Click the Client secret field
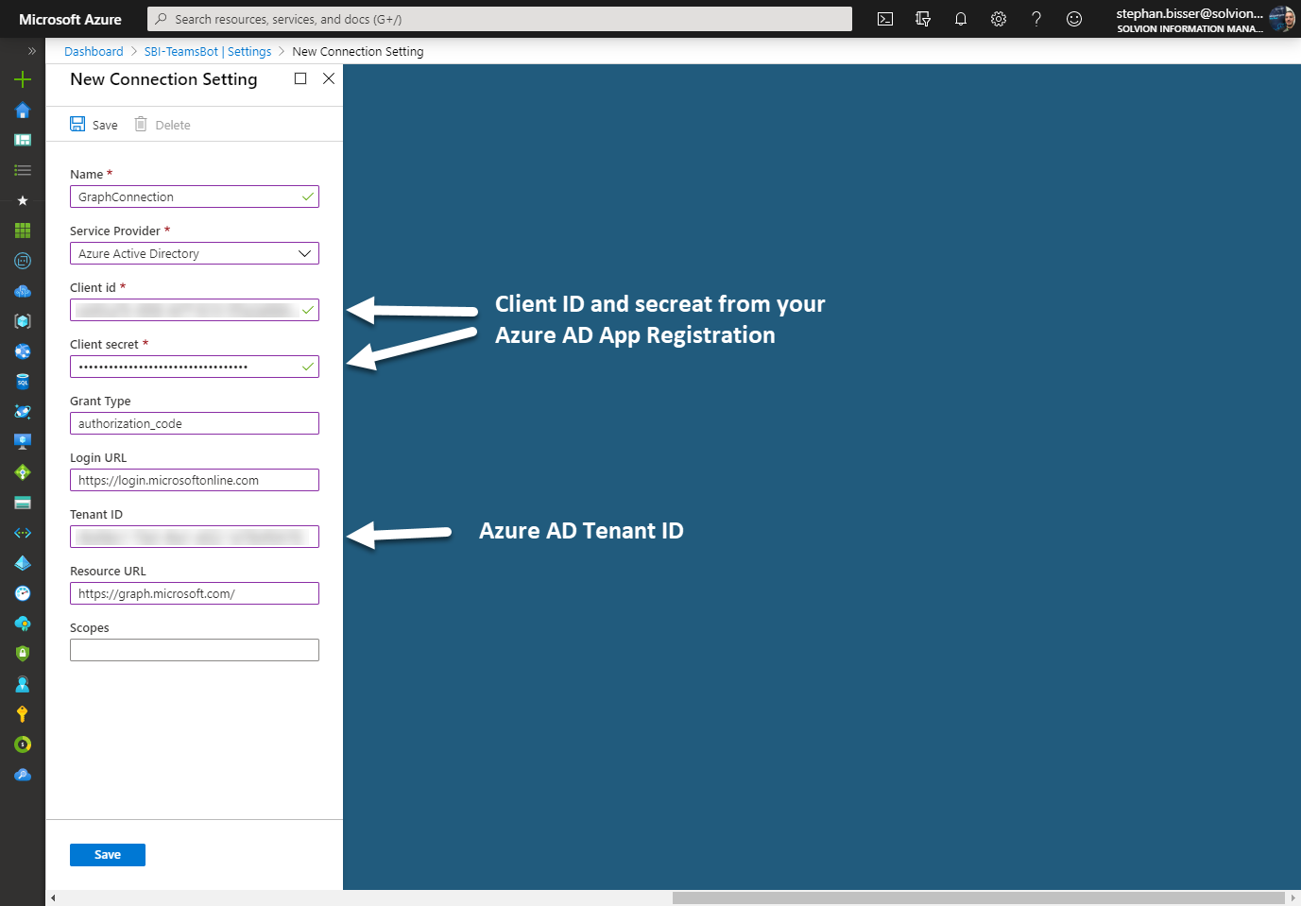 tap(195, 367)
